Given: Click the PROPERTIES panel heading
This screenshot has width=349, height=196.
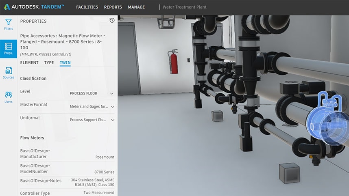Looking at the screenshot, I should 33,21.
